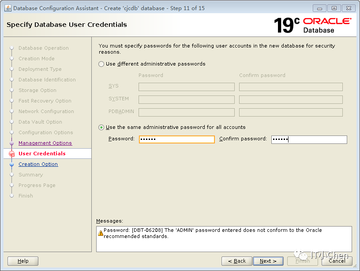Minimize the Database Configuration Assistant window

319,8
